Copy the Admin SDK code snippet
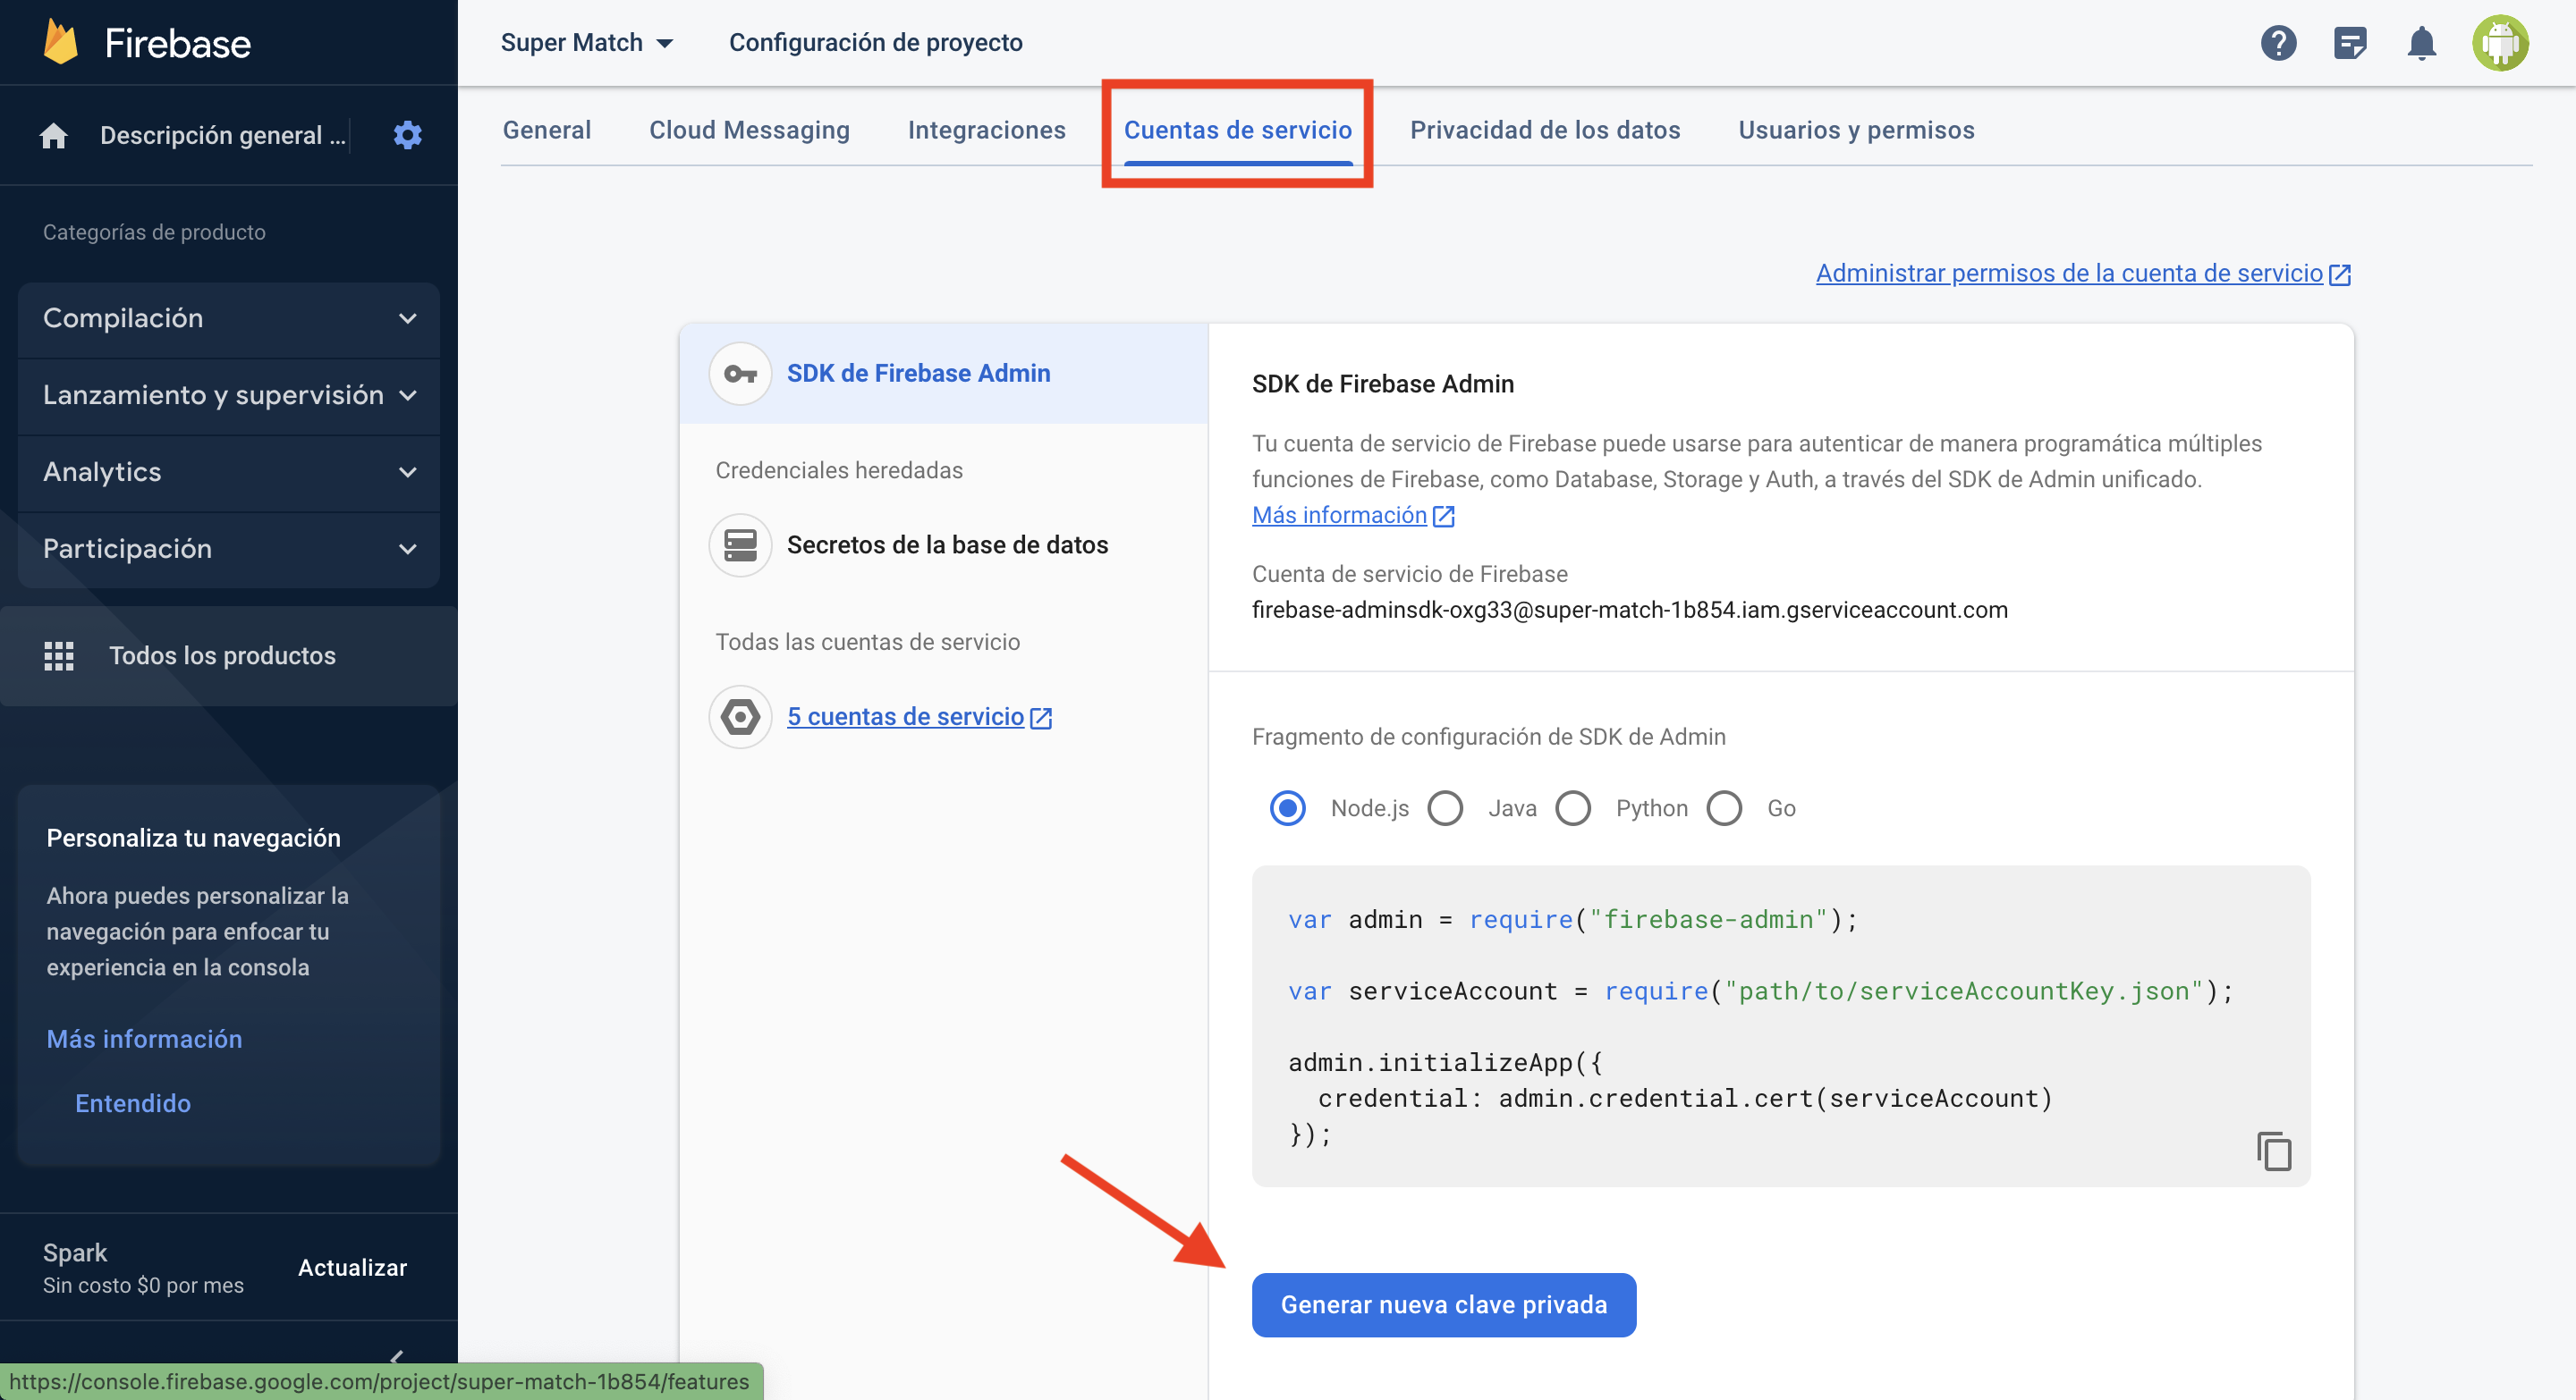Screen dimensions: 2576x1400 2274,1151
